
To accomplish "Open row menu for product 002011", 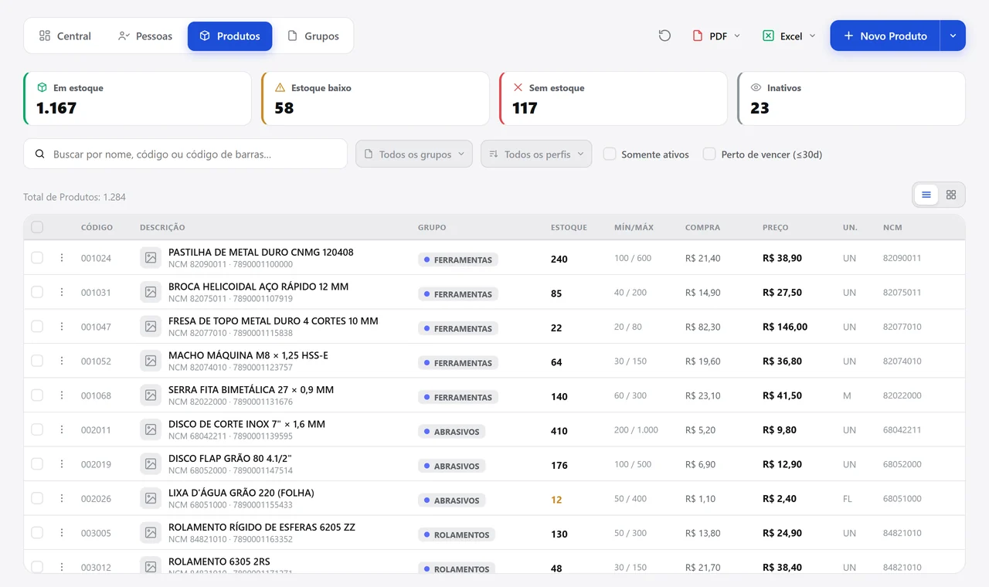I will pyautogui.click(x=62, y=429).
